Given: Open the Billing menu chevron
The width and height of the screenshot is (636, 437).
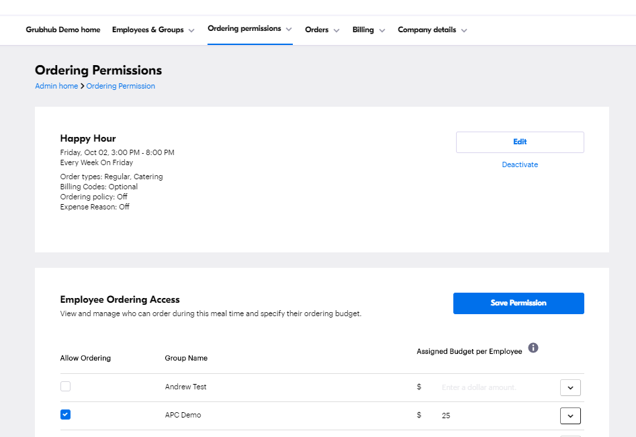Looking at the screenshot, I should 381,30.
